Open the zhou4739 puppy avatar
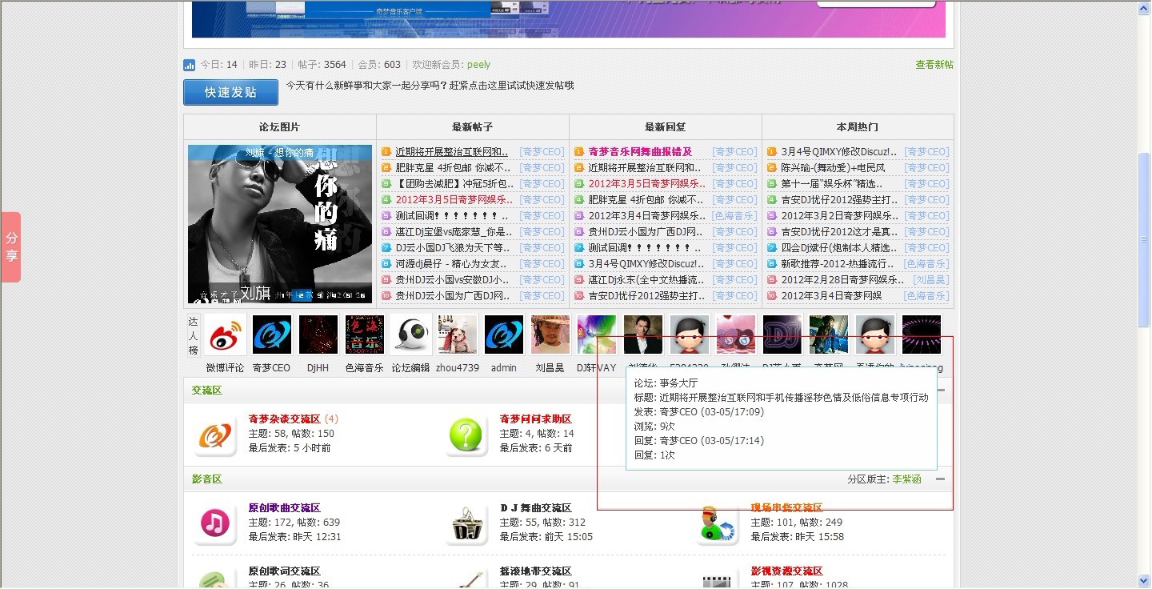The height and width of the screenshot is (589, 1152). point(458,335)
